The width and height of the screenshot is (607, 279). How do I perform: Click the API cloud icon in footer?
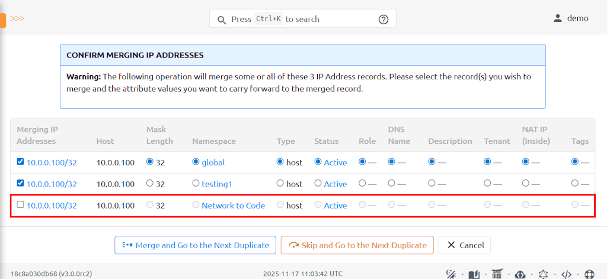pos(520,274)
